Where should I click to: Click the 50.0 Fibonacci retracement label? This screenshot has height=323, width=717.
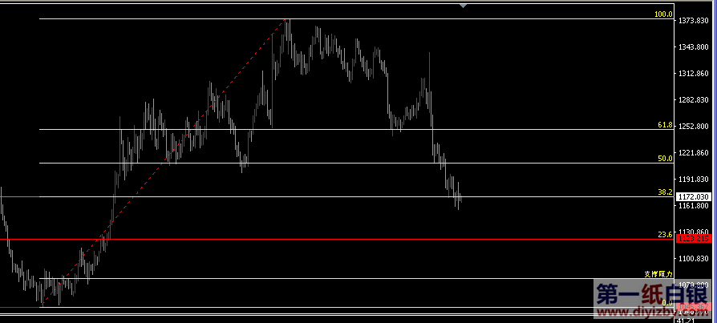[664, 159]
